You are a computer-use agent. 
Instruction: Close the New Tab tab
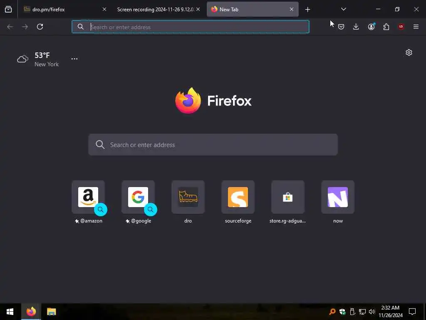[x=292, y=9]
